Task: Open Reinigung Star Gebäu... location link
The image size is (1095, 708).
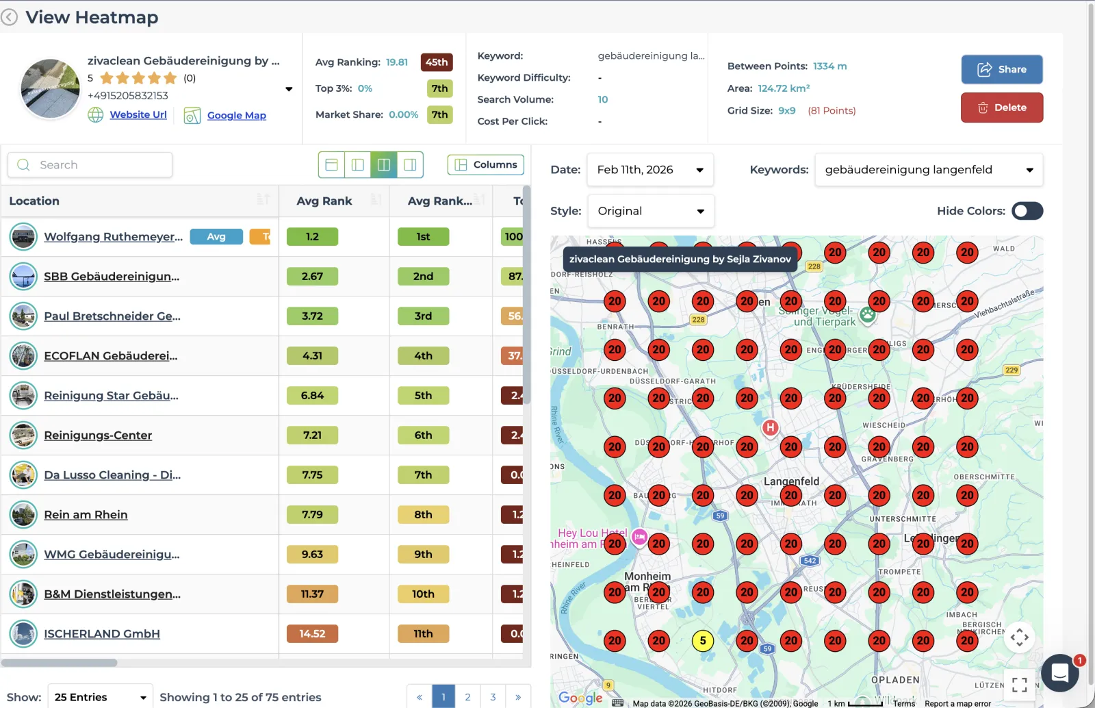Action: 111,396
